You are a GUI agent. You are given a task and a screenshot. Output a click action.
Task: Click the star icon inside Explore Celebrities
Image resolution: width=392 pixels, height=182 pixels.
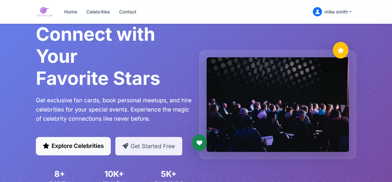46,146
